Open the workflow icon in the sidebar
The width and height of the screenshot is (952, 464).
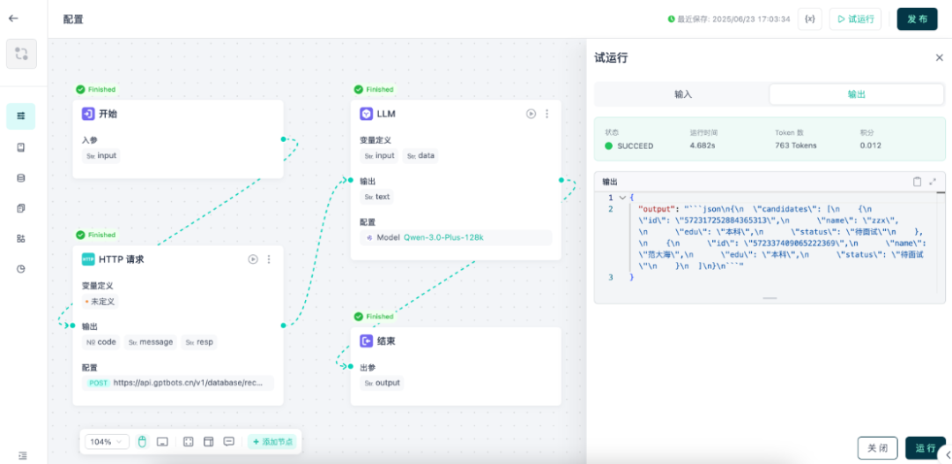(21, 54)
